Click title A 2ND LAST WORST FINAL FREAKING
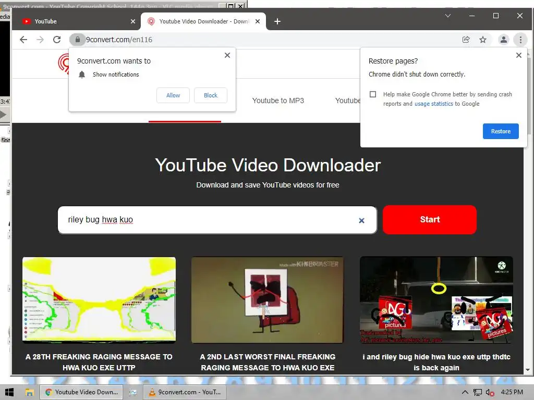 coord(268,362)
